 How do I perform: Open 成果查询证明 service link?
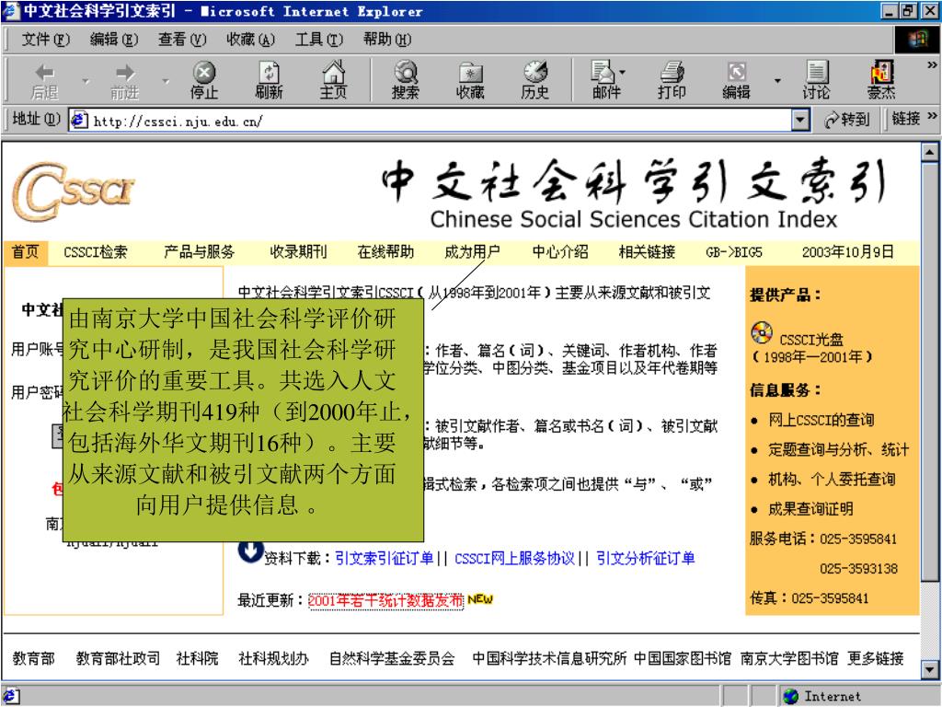pos(810,509)
